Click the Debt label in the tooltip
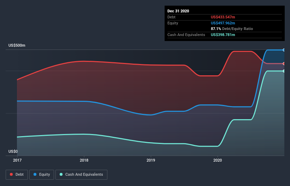This screenshot has width=290, height=186. pyautogui.click(x=171, y=17)
